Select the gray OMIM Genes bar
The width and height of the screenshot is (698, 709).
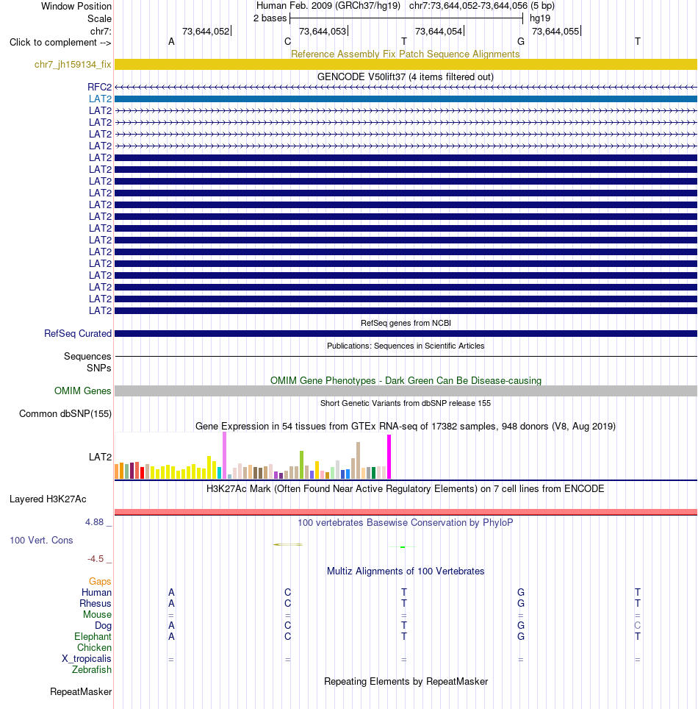click(406, 391)
